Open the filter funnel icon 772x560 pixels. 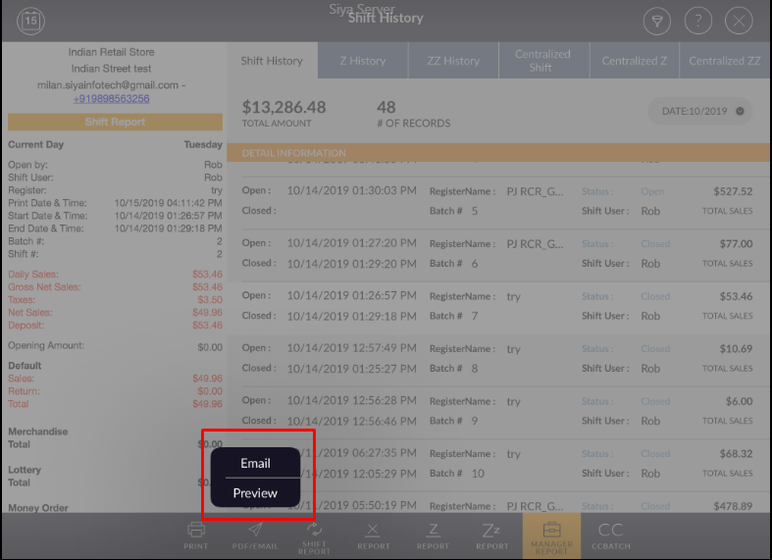click(657, 21)
